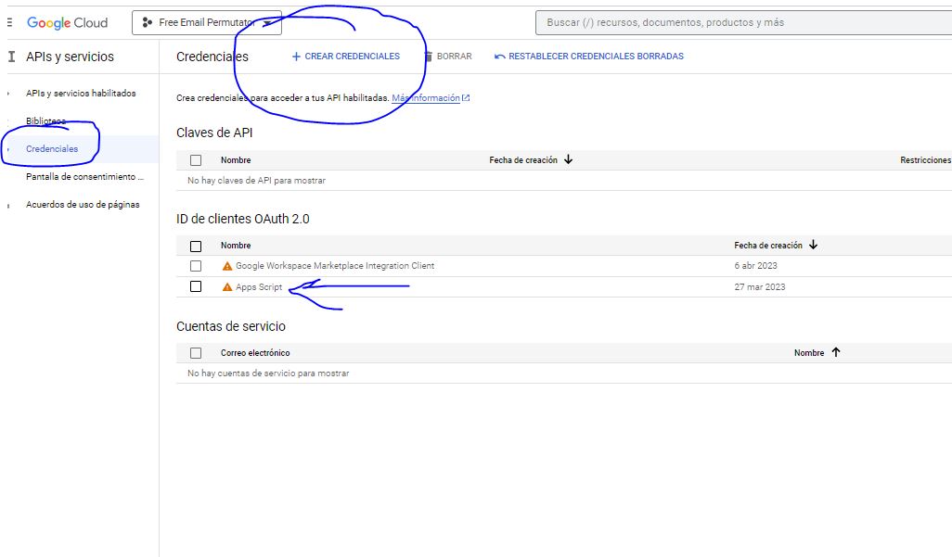Check the Google Workspace Marketplace Integration Client row
This screenshot has width=952, height=557.
196,266
